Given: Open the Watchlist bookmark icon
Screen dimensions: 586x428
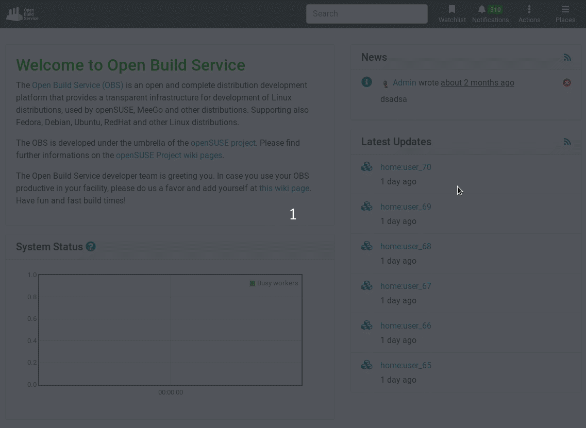Looking at the screenshot, I should point(451,9).
